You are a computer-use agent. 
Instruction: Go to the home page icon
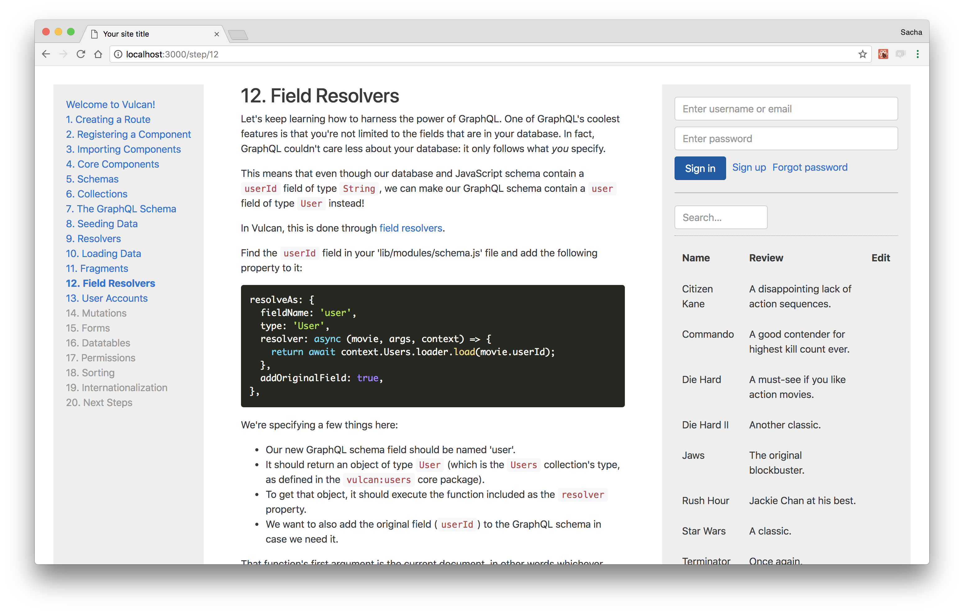pos(98,54)
